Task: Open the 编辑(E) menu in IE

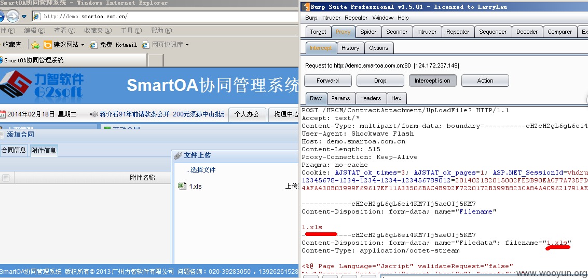Action: pos(34,31)
